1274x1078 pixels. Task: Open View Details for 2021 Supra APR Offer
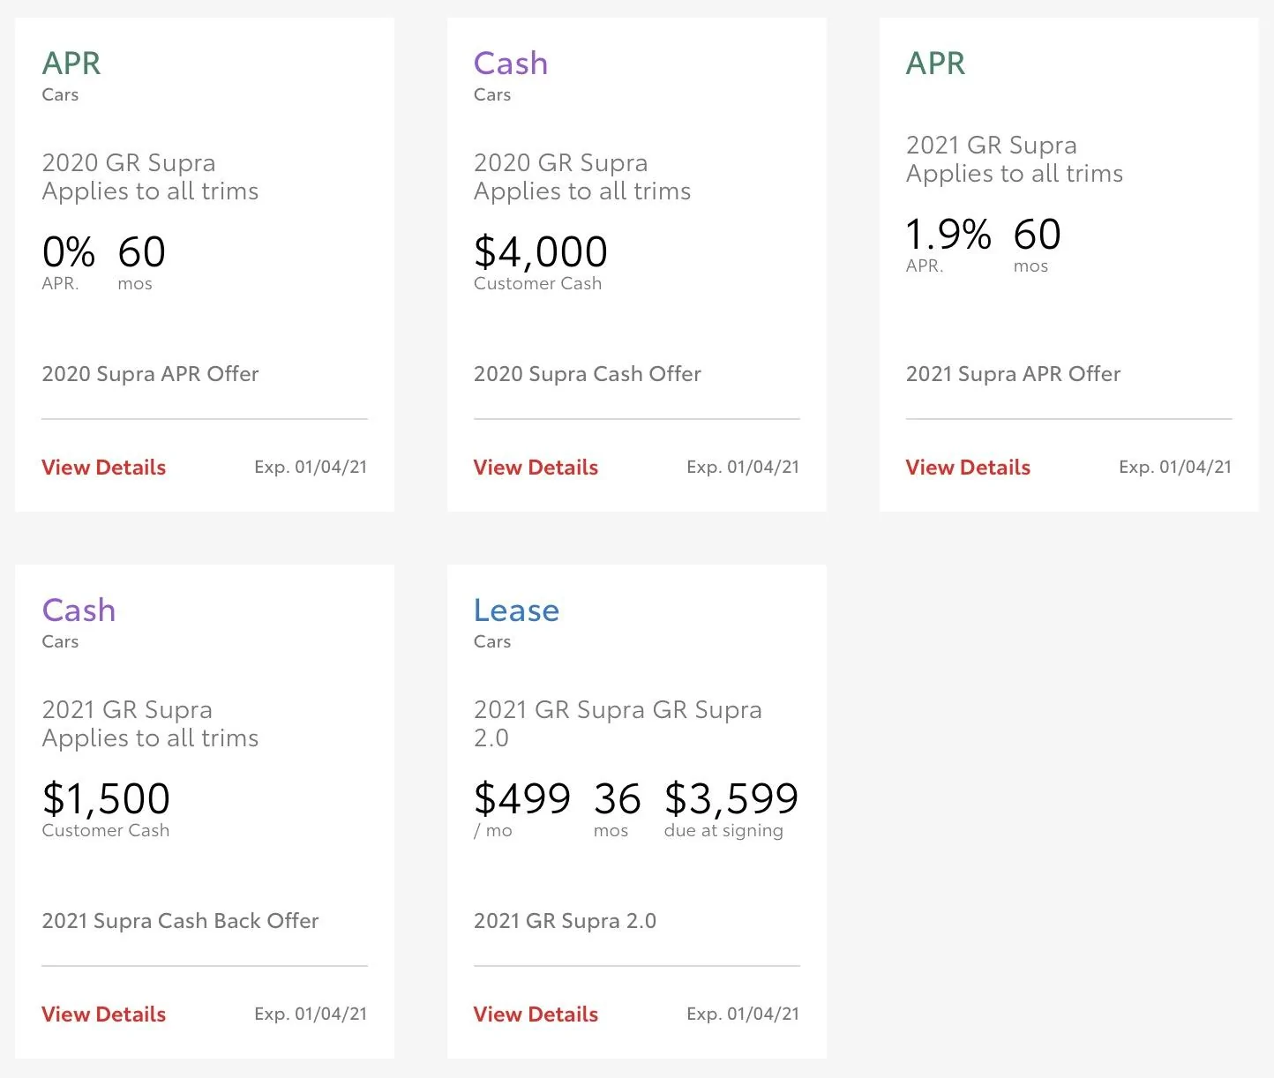tap(968, 468)
